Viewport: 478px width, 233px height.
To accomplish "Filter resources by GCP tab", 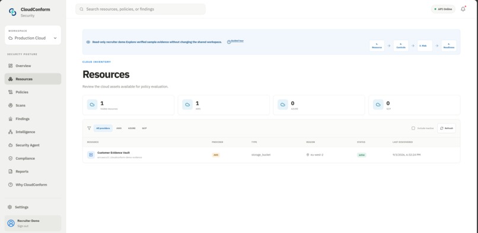I will click(x=144, y=128).
